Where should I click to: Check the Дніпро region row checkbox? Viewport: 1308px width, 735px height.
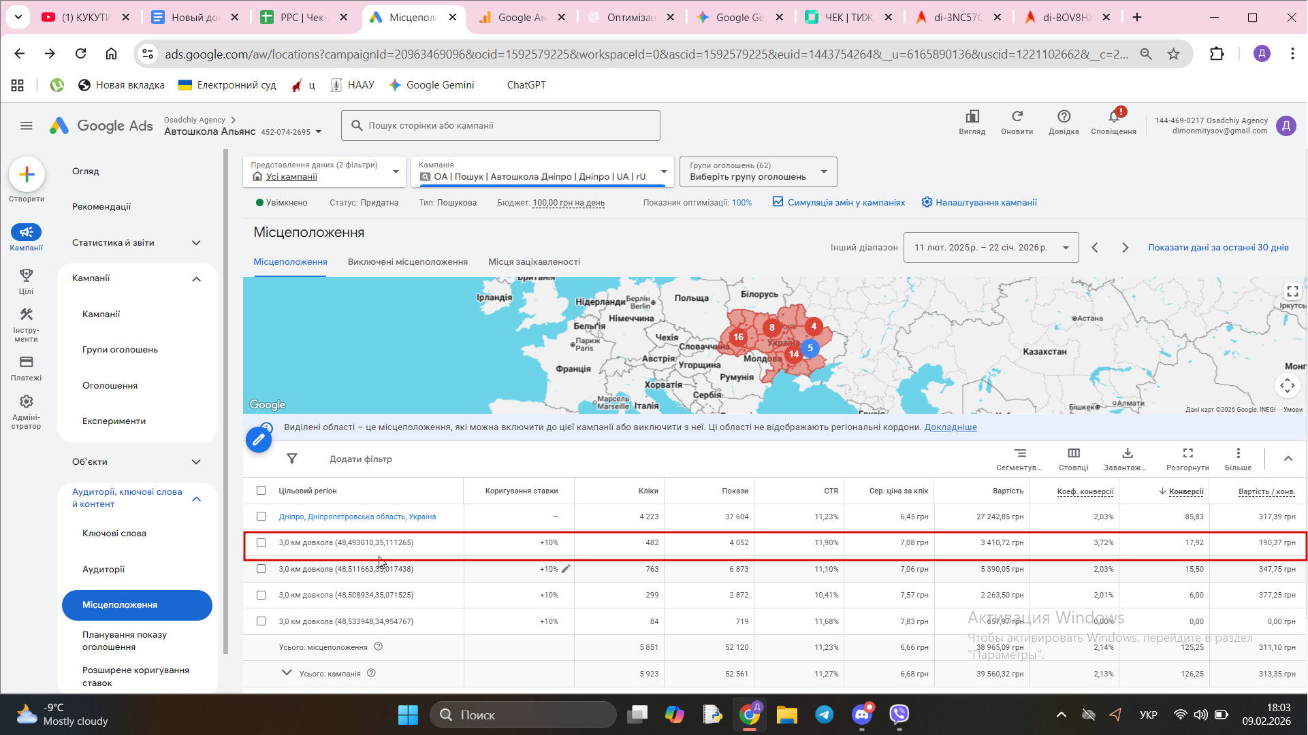click(261, 517)
